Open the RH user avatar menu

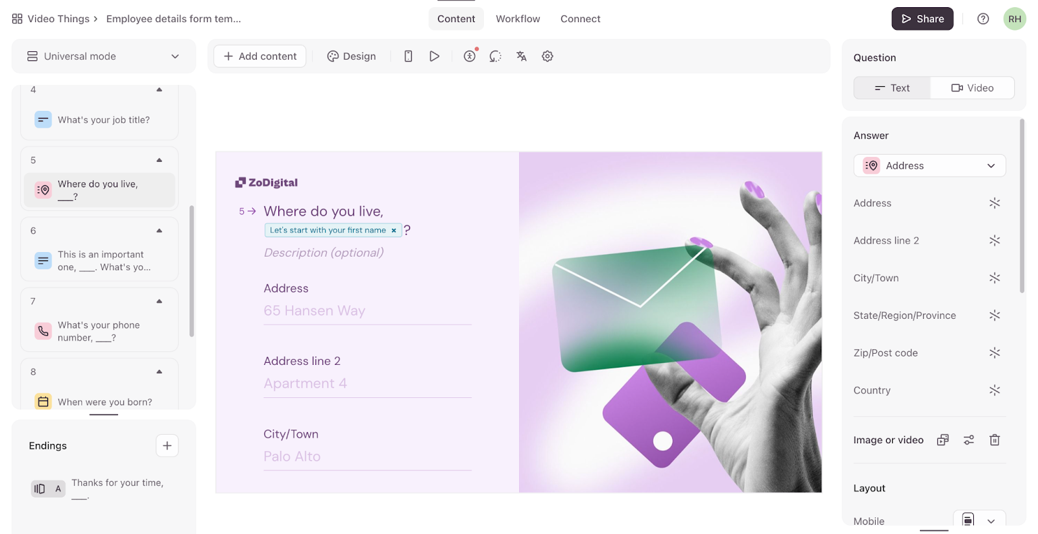click(1015, 19)
